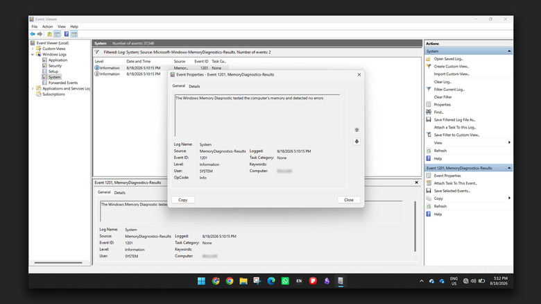
Task: Click Attach Task To This Event
Action: [455, 183]
